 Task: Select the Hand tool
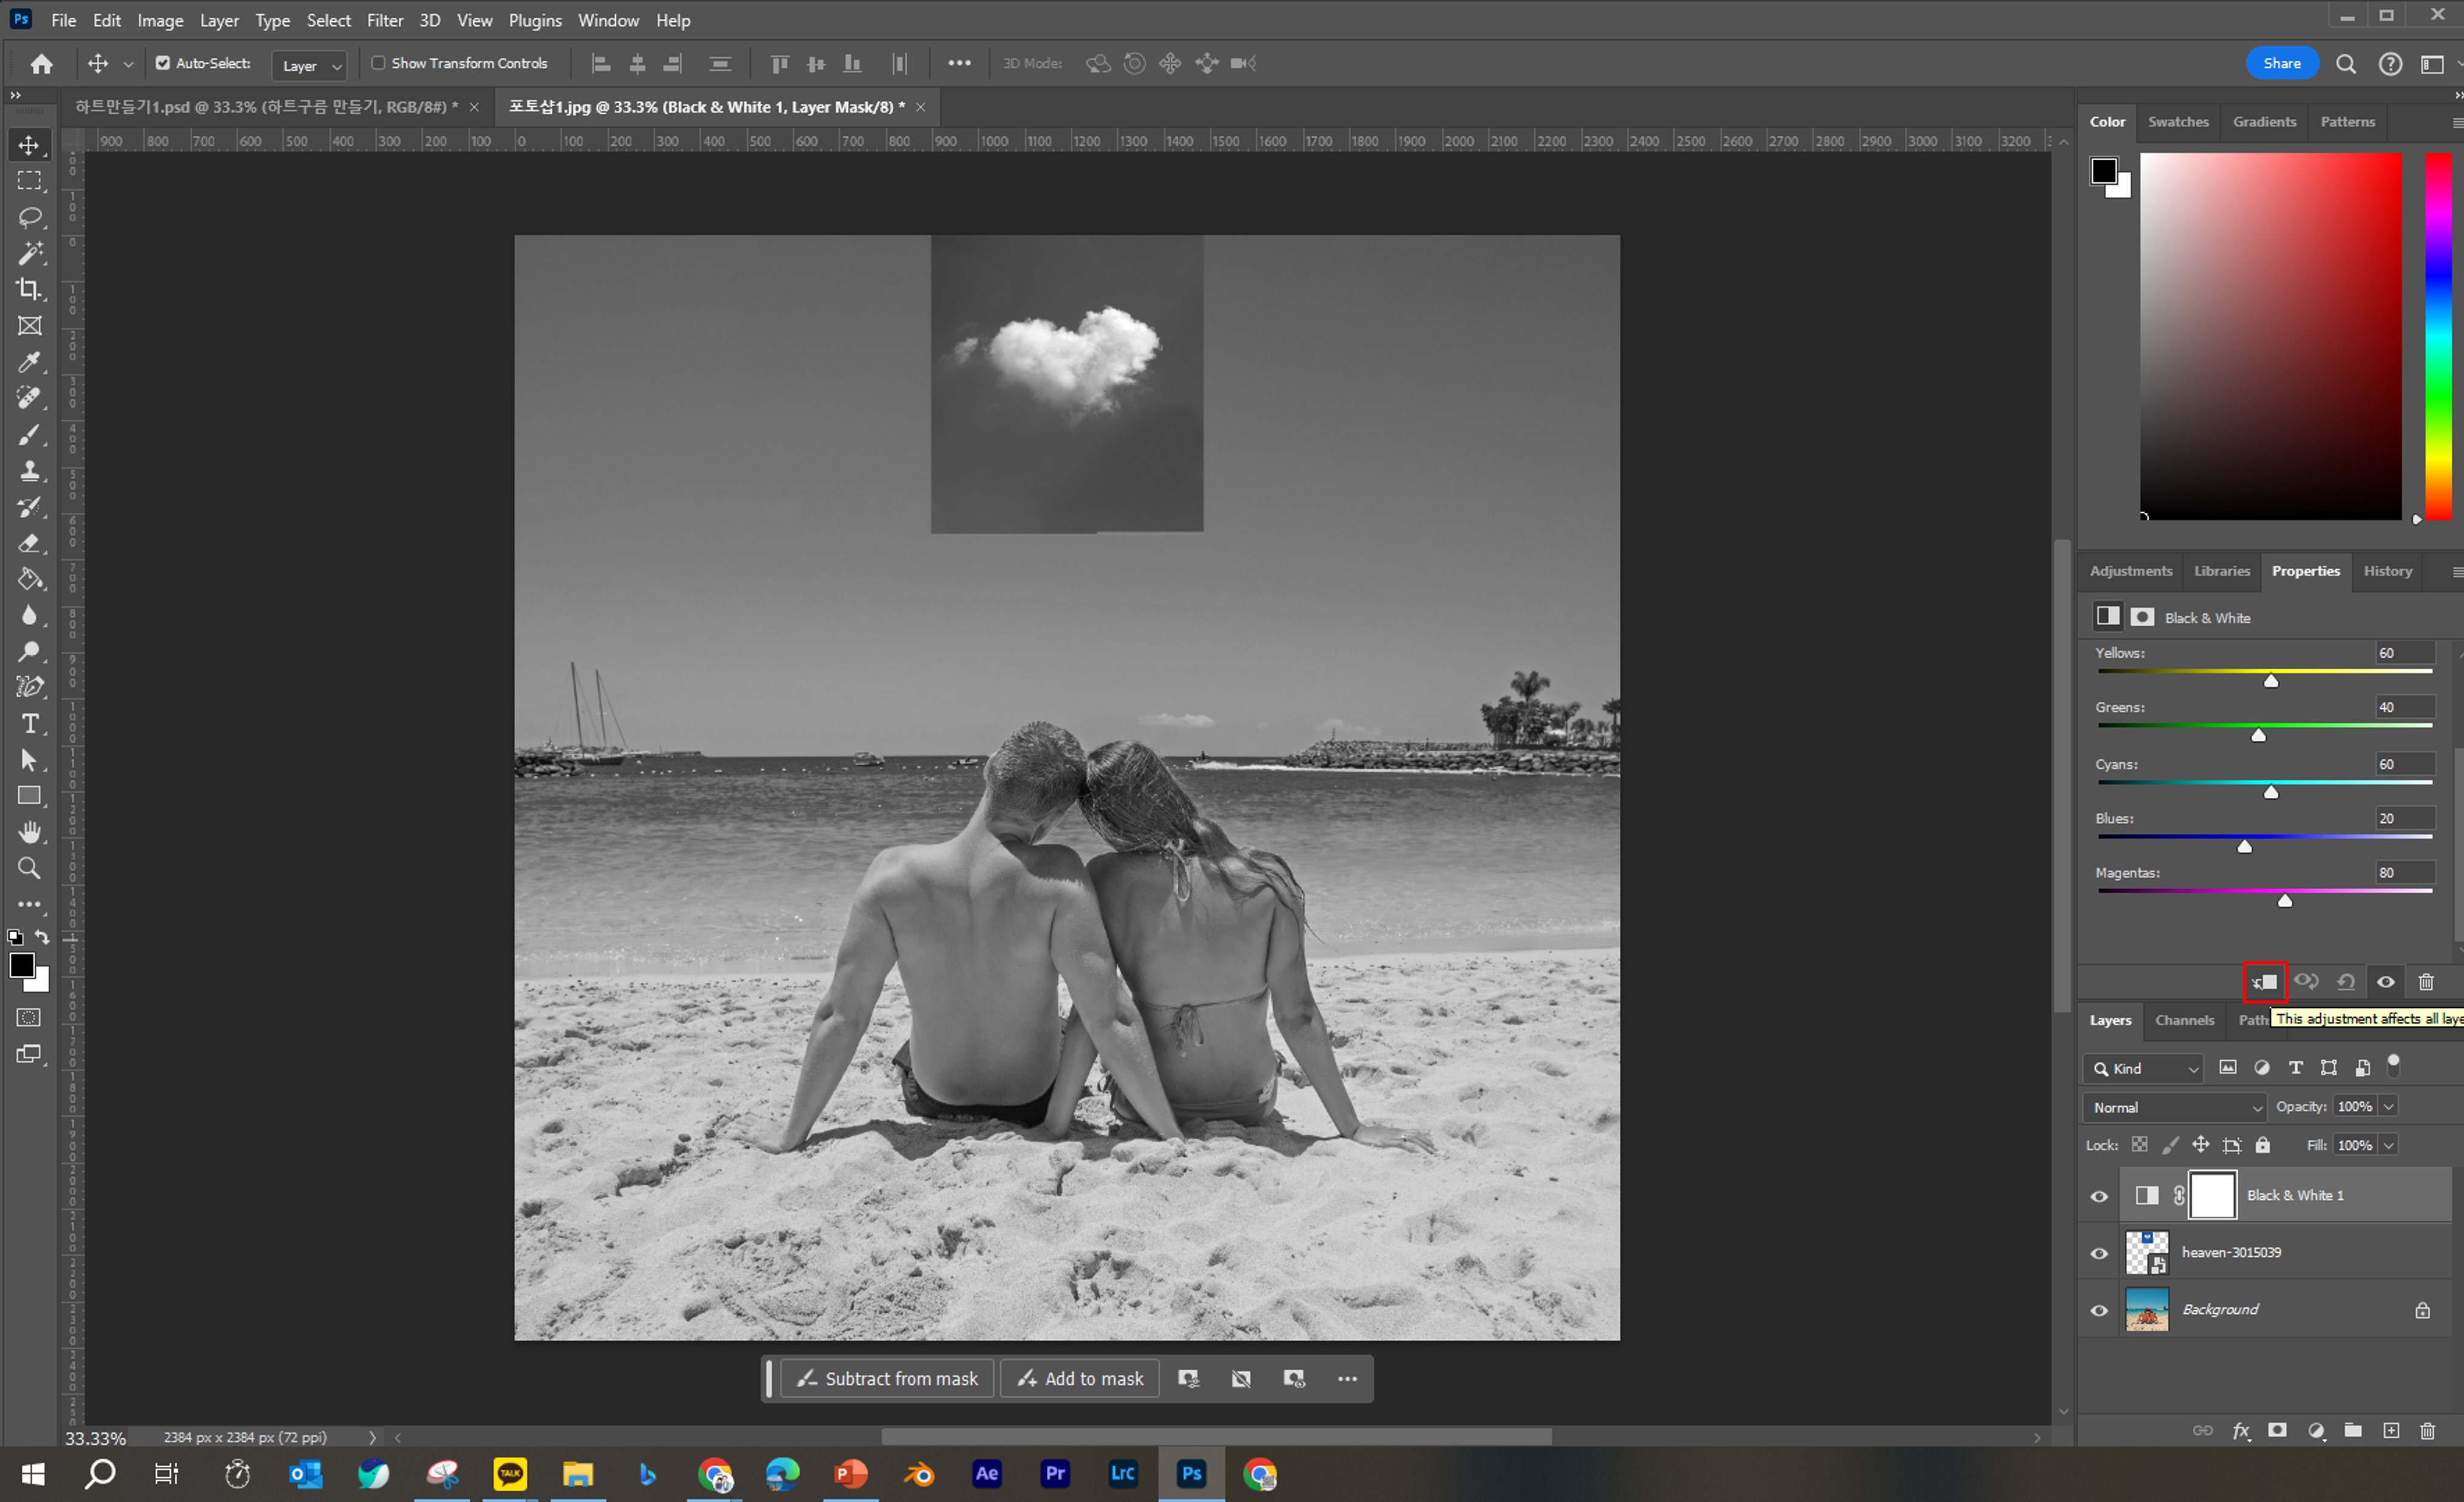coord(30,832)
